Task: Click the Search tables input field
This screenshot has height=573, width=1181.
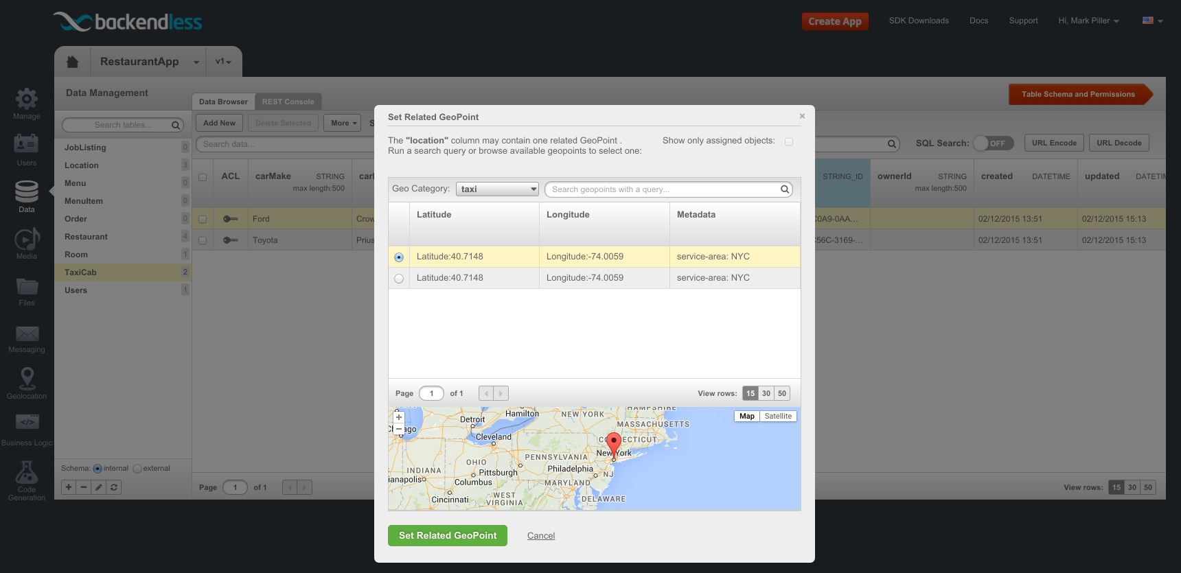Action: [123, 125]
